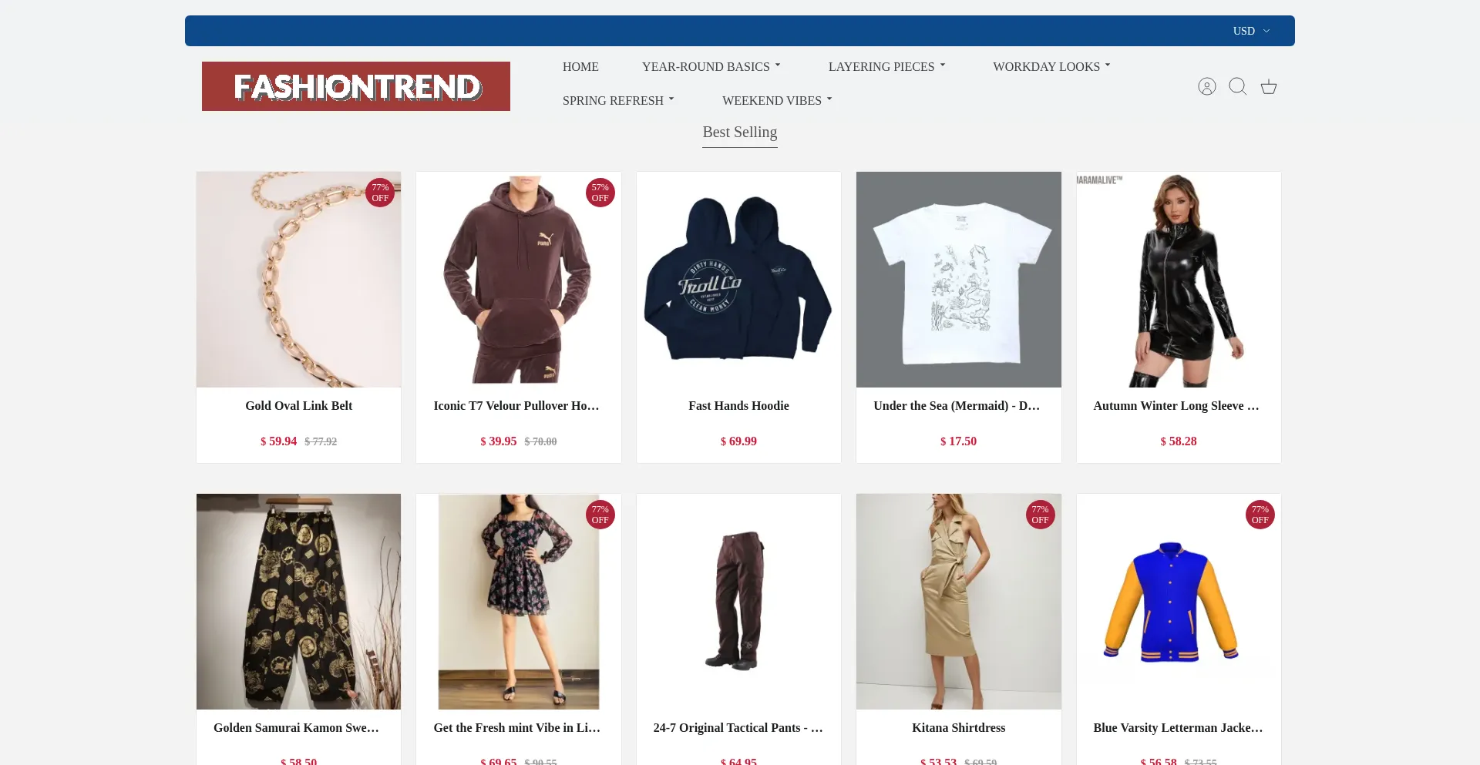The image size is (1480, 765).
Task: Click the 77% OFF badge on Gold Belt
Action: (380, 193)
